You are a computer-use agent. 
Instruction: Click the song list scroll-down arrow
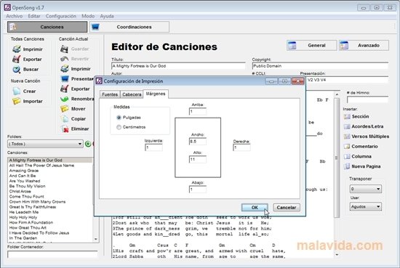[x=96, y=239]
